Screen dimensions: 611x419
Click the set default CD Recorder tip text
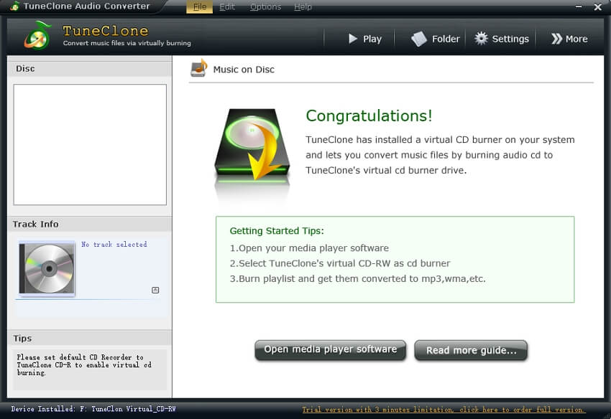[84, 365]
